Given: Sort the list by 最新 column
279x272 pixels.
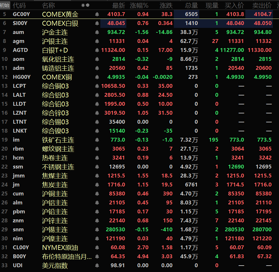Looking at the screenshot, I should [x=119, y=5].
